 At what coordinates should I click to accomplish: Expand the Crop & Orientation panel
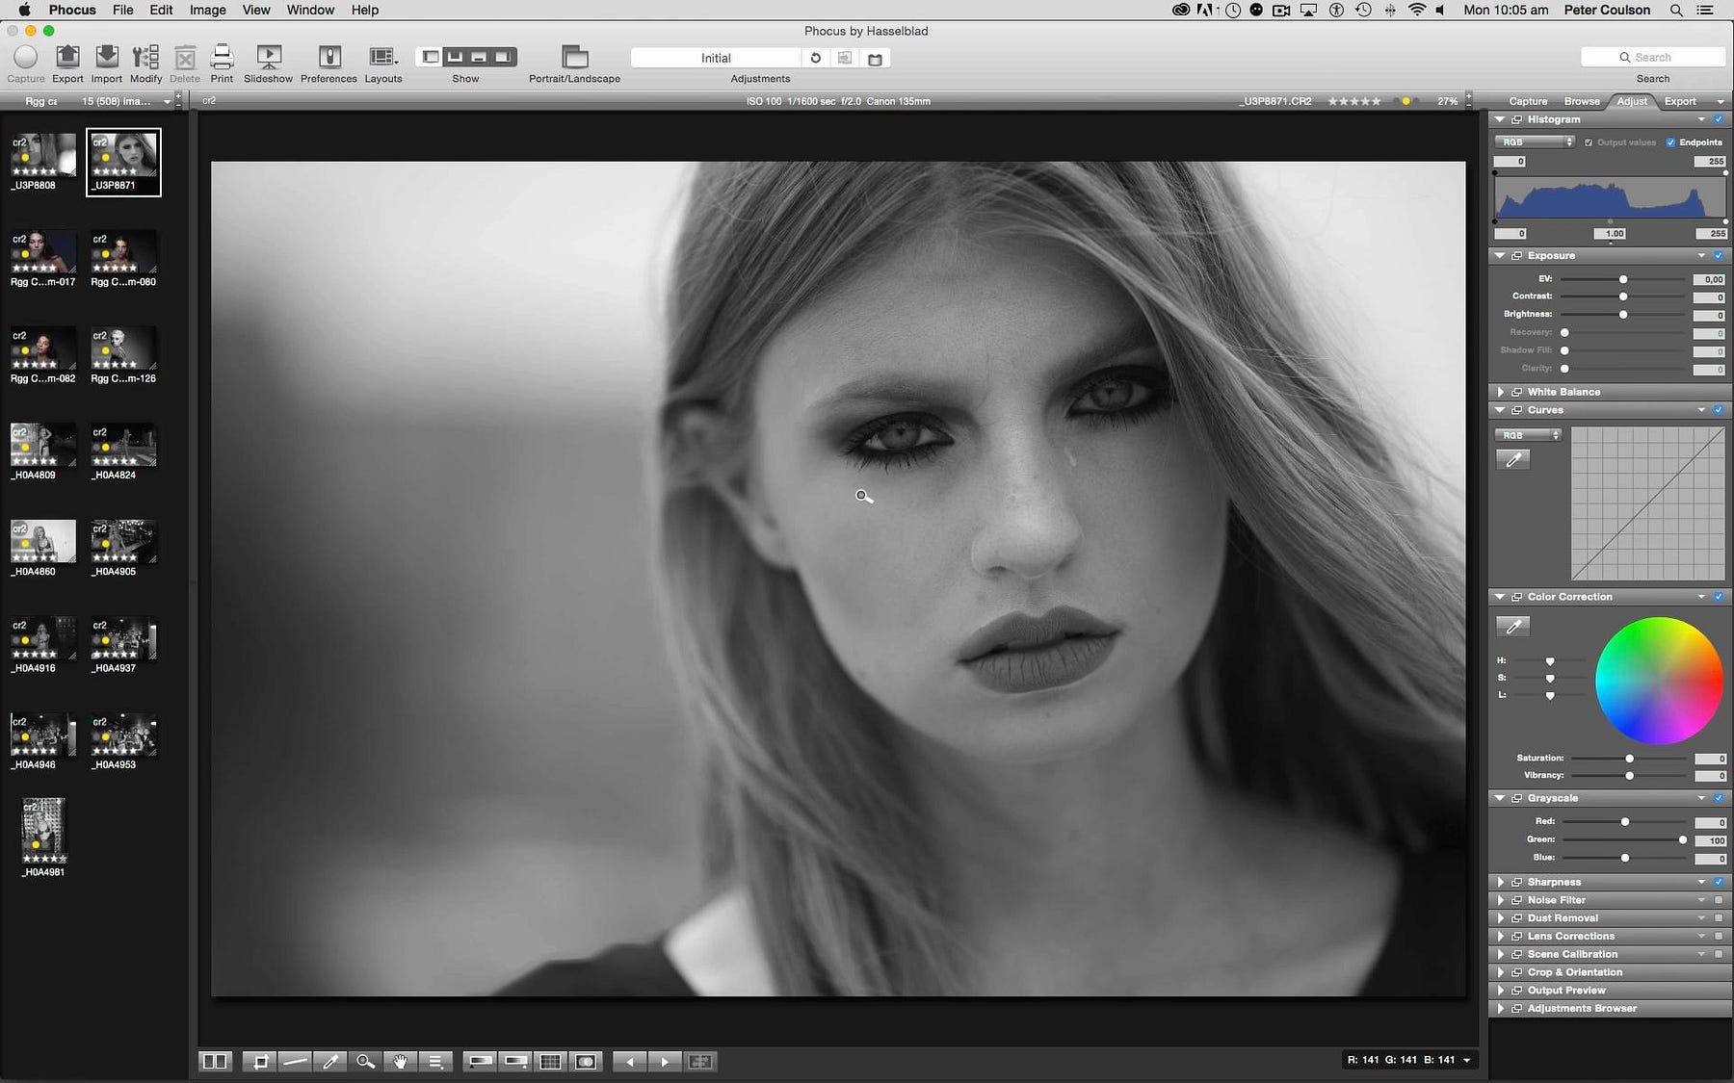click(1501, 972)
